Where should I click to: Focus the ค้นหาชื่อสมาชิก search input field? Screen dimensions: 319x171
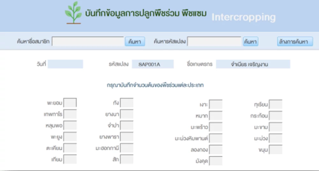(88, 42)
